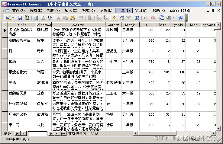The width and height of the screenshot is (223, 144).
Task: Click the Save floppy disk icon
Action: [20, 18]
